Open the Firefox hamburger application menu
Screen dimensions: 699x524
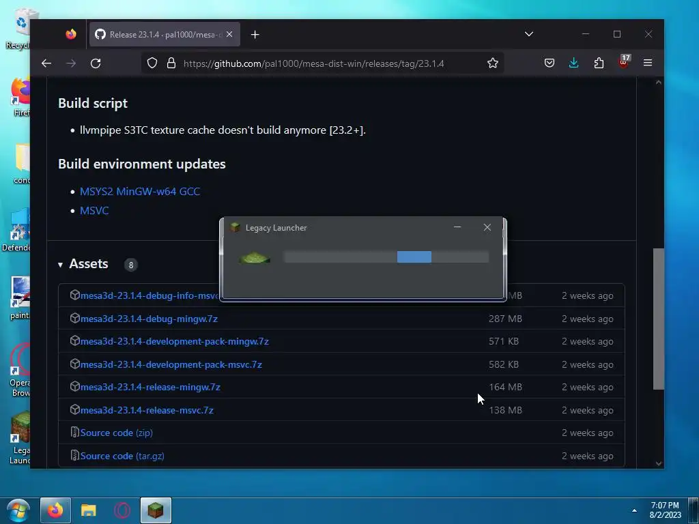pos(648,63)
